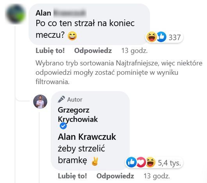Viewport: 207px width, 183px height.
Task: Click the Autor microphone badge icon
Action: (61, 99)
